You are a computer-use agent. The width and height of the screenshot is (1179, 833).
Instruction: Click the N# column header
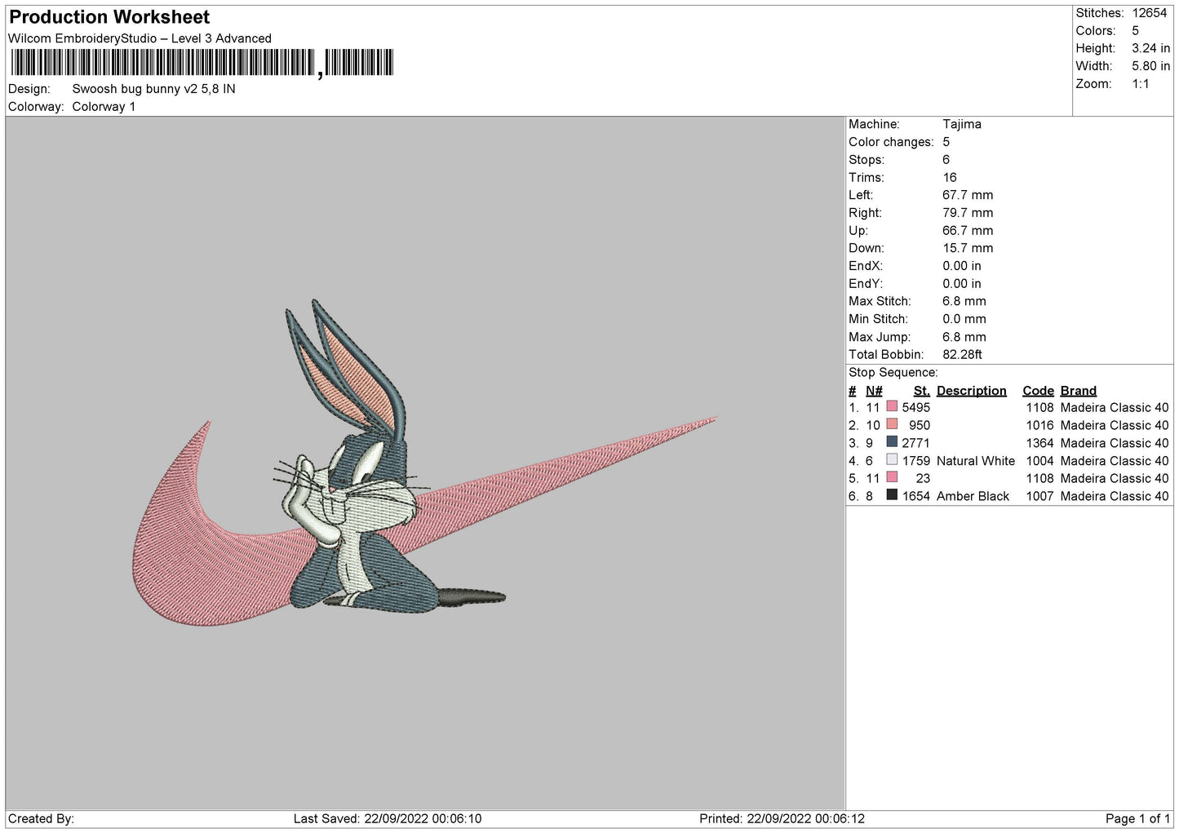pyautogui.click(x=874, y=391)
